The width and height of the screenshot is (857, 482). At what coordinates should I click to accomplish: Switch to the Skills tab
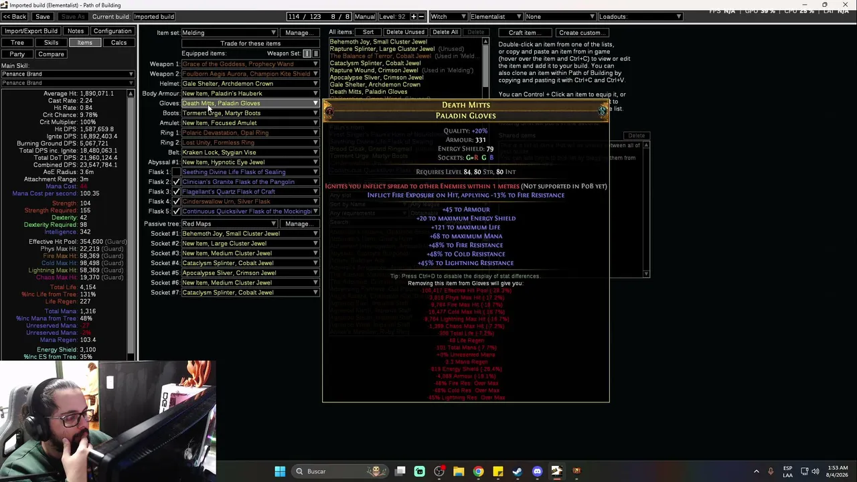point(51,43)
